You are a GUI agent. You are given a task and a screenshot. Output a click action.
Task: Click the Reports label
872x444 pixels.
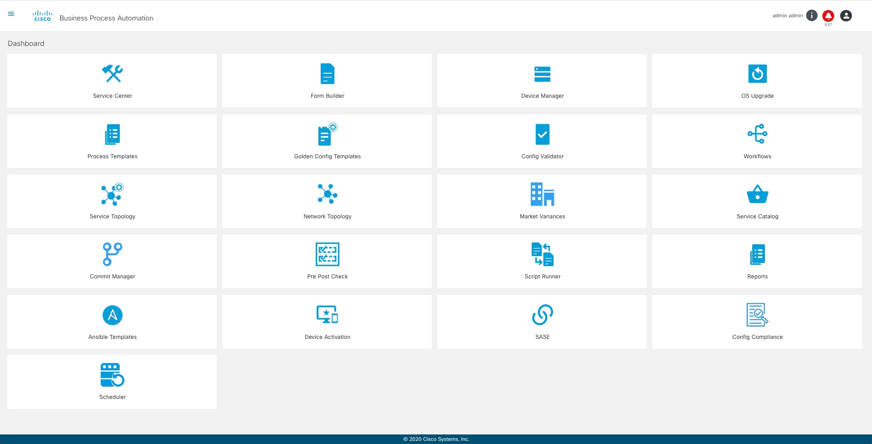click(758, 277)
